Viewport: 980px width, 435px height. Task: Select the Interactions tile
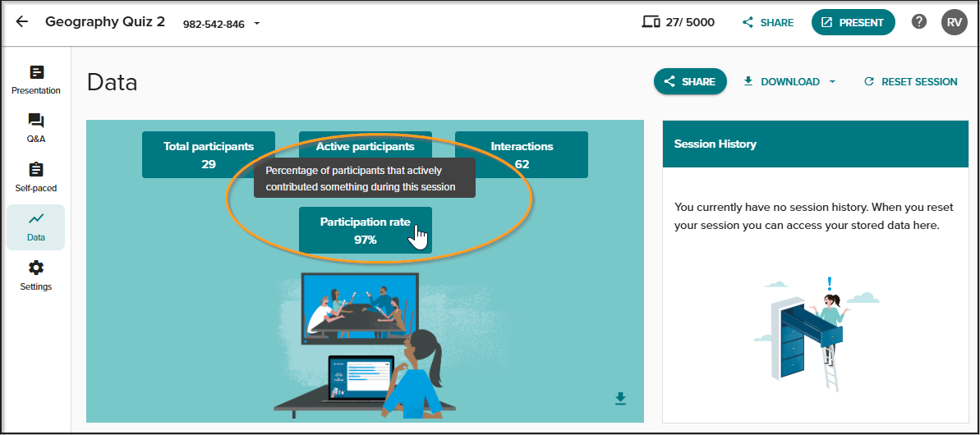point(522,155)
